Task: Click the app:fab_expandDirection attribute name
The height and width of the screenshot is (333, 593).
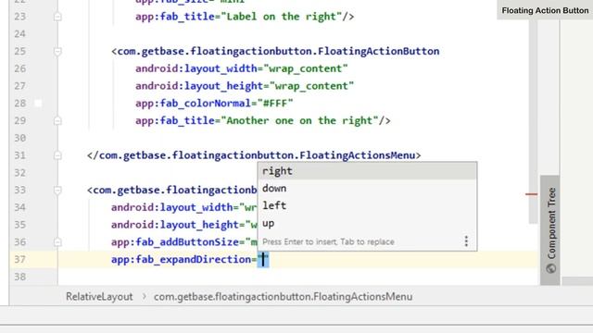Action: click(x=181, y=259)
